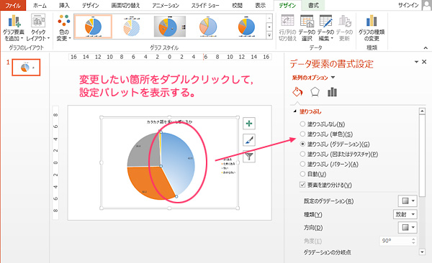Select slide 1 thumbnail
432x263 pixels.
(26, 67)
